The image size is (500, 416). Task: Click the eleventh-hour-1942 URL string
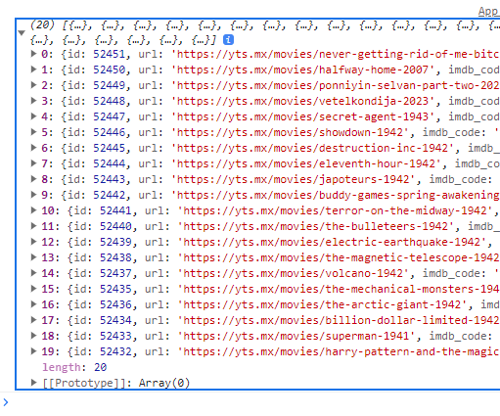tap(307, 163)
